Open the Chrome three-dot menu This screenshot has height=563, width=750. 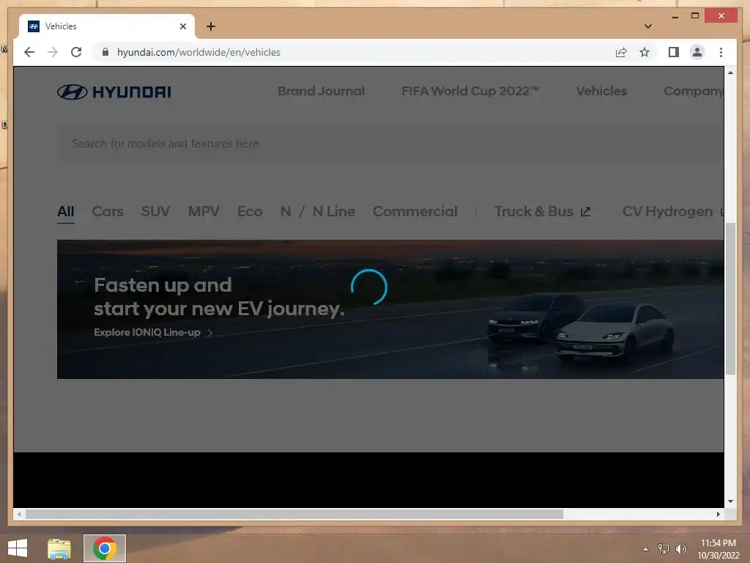[x=721, y=52]
